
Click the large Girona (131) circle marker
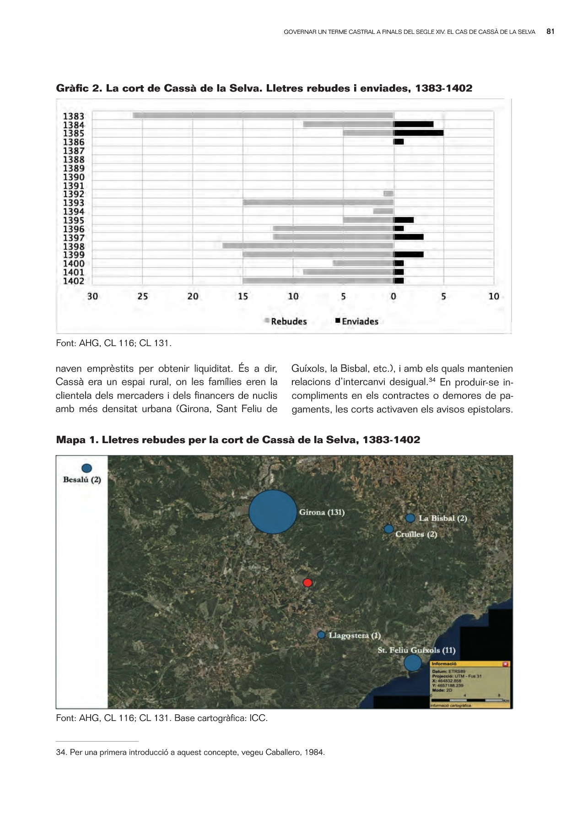pyautogui.click(x=273, y=512)
